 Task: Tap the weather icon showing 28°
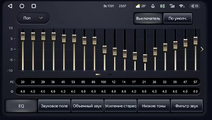141,6
